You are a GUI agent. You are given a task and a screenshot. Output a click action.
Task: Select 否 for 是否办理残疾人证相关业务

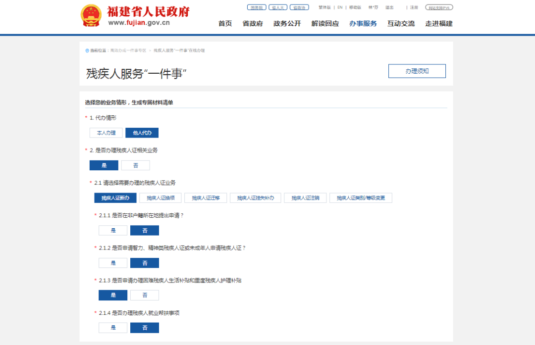click(x=135, y=165)
